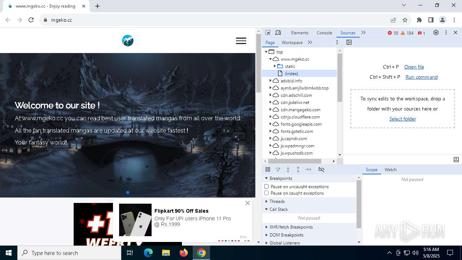
Task: Expand XHR/fetch Breakpoints section
Action: pyautogui.click(x=266, y=227)
